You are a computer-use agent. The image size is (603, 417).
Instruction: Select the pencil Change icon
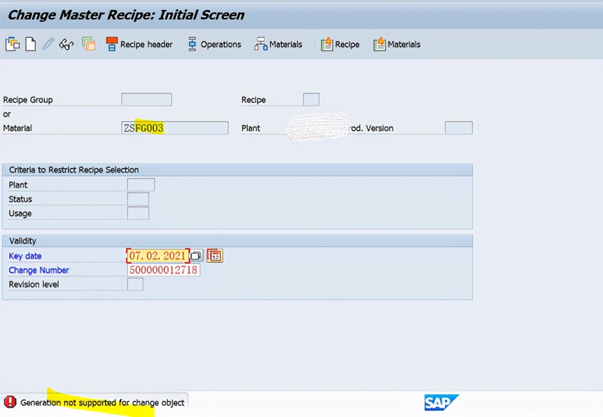click(48, 44)
